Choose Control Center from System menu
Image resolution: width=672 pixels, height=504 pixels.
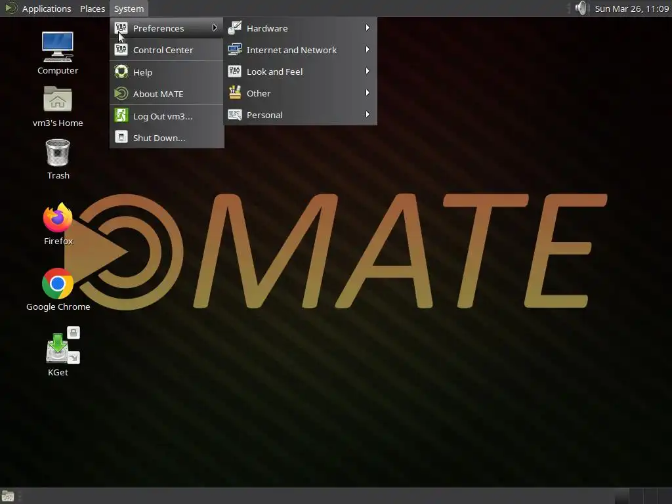click(x=167, y=50)
